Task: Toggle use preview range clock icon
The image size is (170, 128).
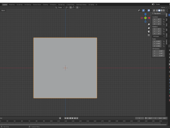Action: point(146,118)
